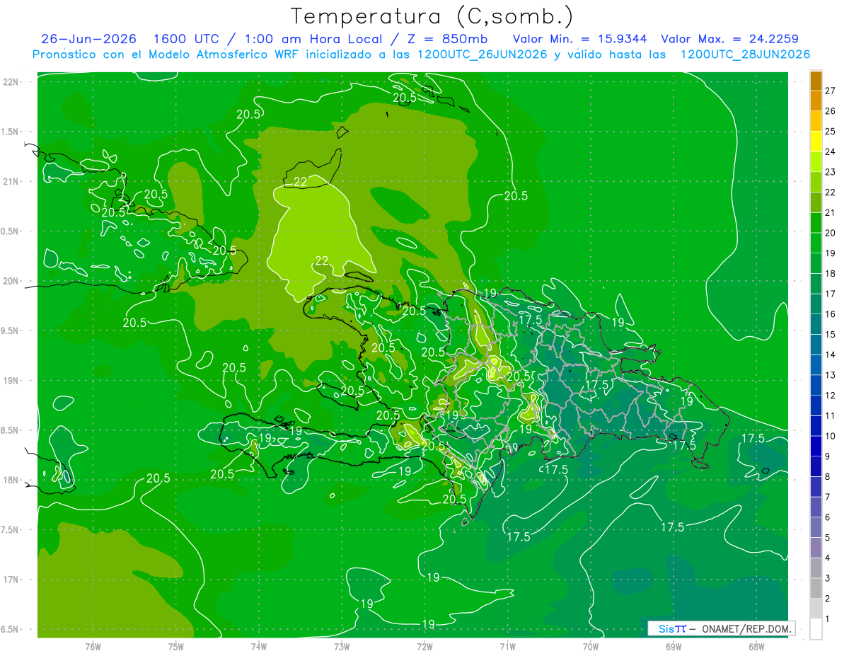Select the 'Z = 850mb' level label
The height and width of the screenshot is (656, 849).
coord(446,39)
